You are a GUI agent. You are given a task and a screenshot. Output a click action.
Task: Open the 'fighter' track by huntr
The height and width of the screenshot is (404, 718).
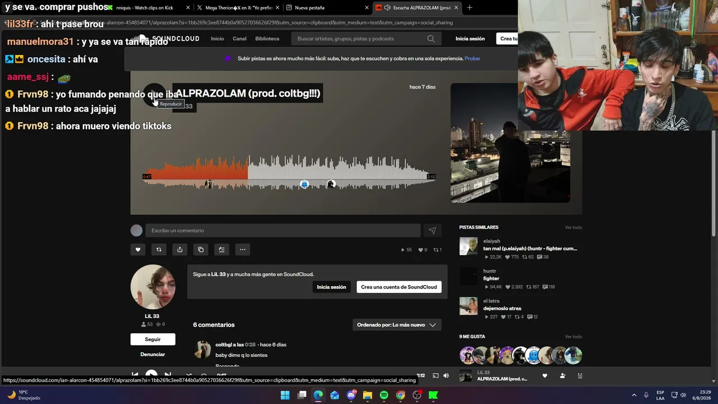click(491, 279)
